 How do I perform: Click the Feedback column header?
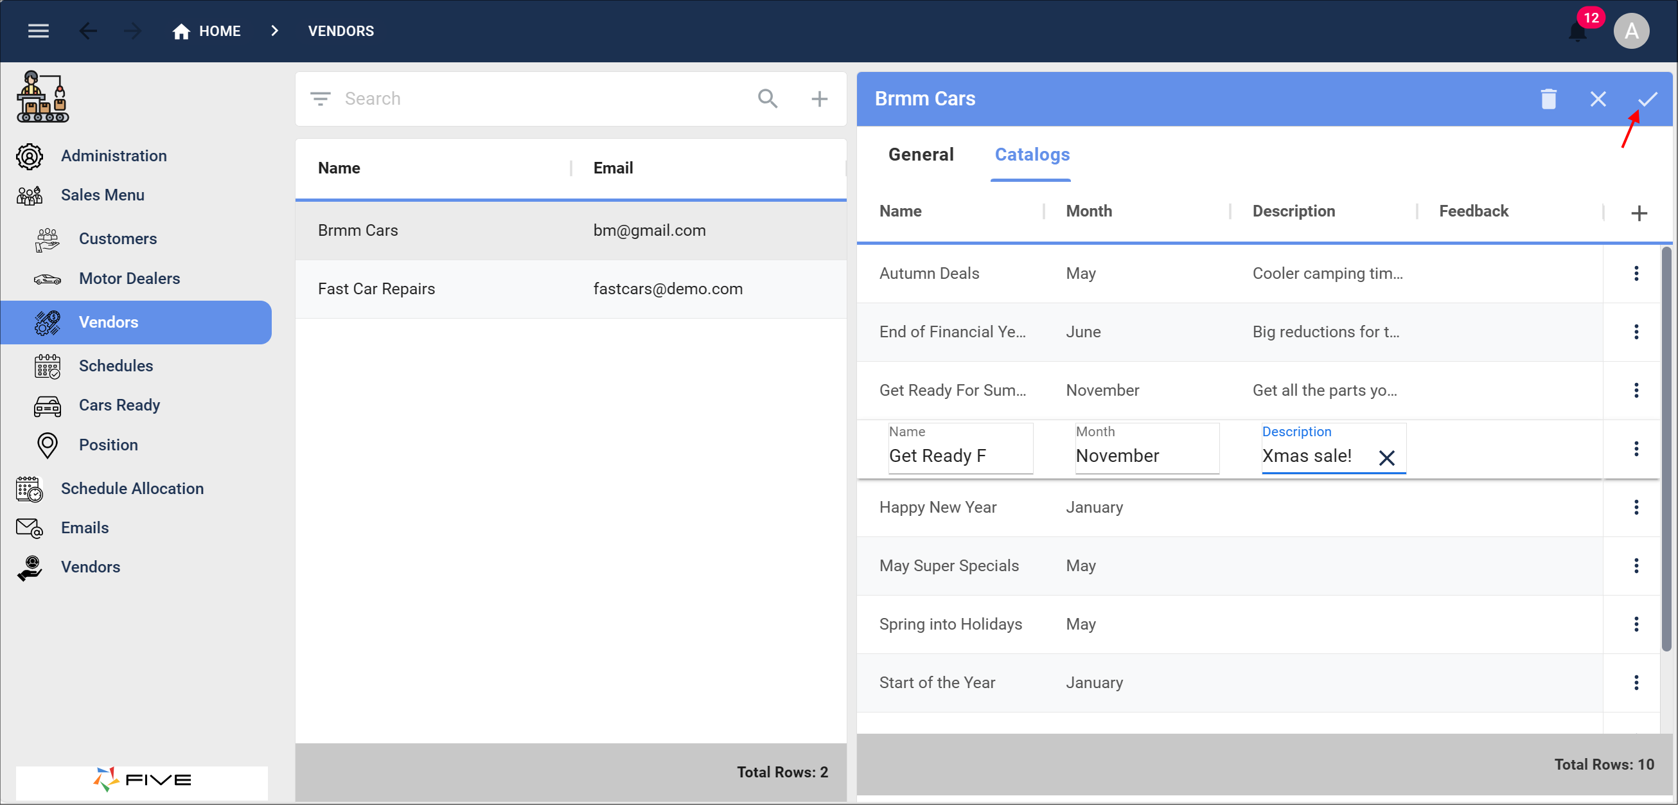coord(1474,211)
